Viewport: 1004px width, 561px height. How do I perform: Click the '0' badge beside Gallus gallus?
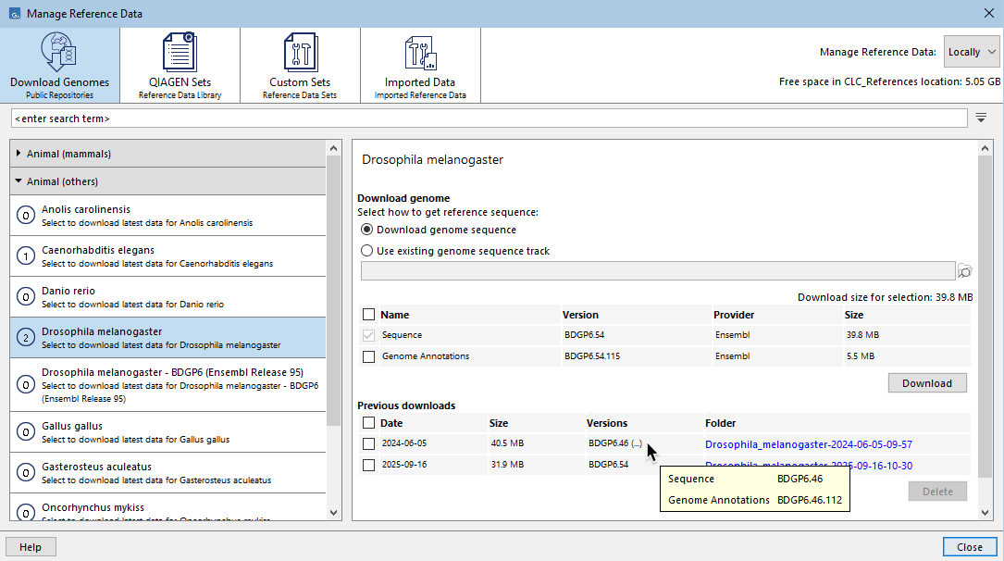pos(25,431)
